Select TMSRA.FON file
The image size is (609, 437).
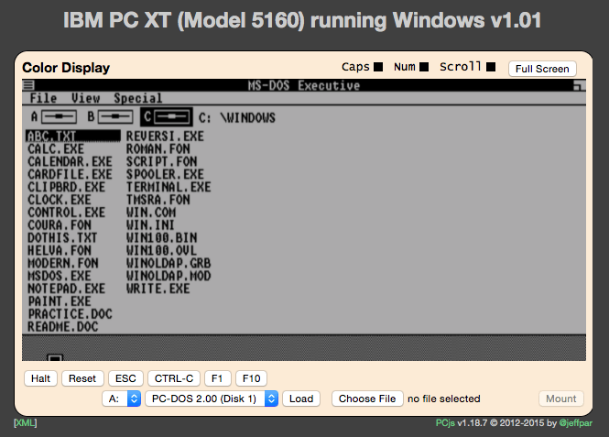158,200
